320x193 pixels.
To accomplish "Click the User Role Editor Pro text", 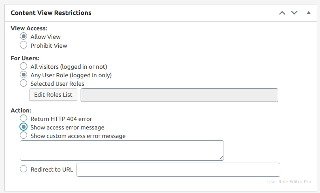I will click(289, 182).
